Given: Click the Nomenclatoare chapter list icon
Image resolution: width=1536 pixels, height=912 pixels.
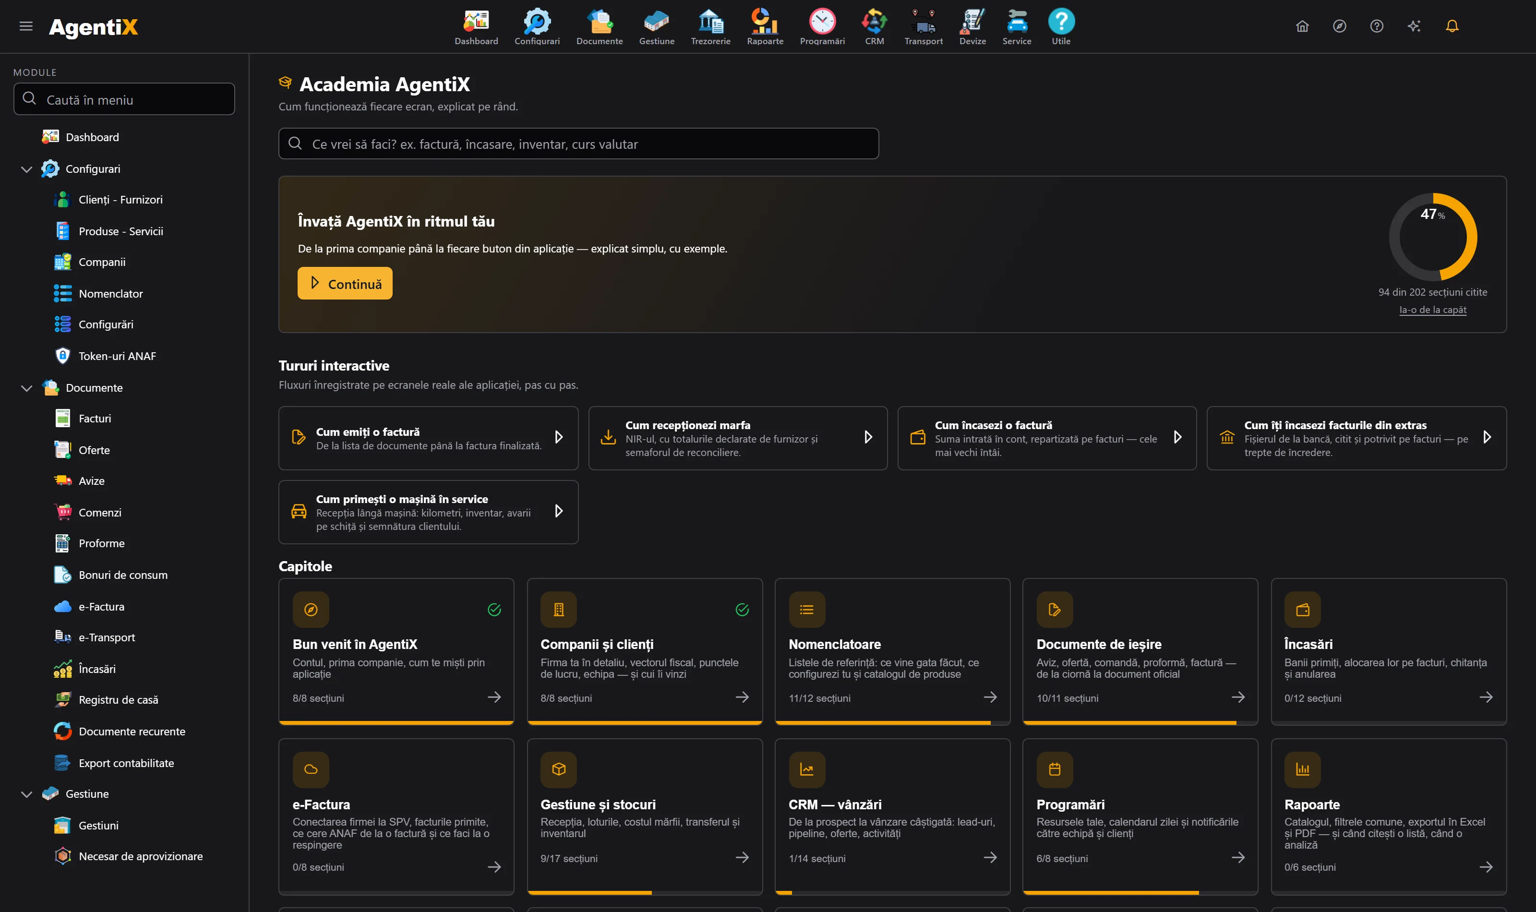Looking at the screenshot, I should point(807,610).
